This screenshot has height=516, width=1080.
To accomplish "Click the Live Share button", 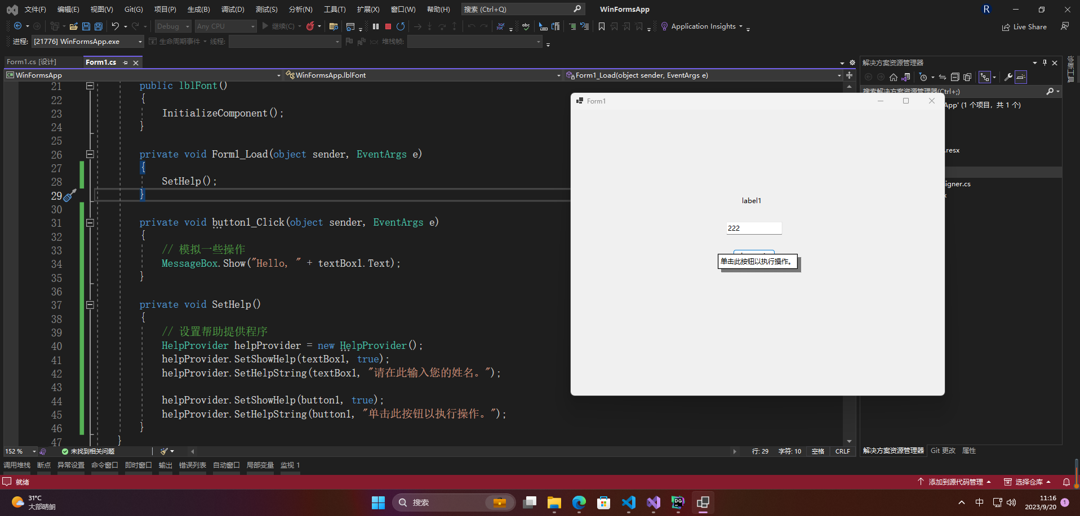I will click(1024, 26).
